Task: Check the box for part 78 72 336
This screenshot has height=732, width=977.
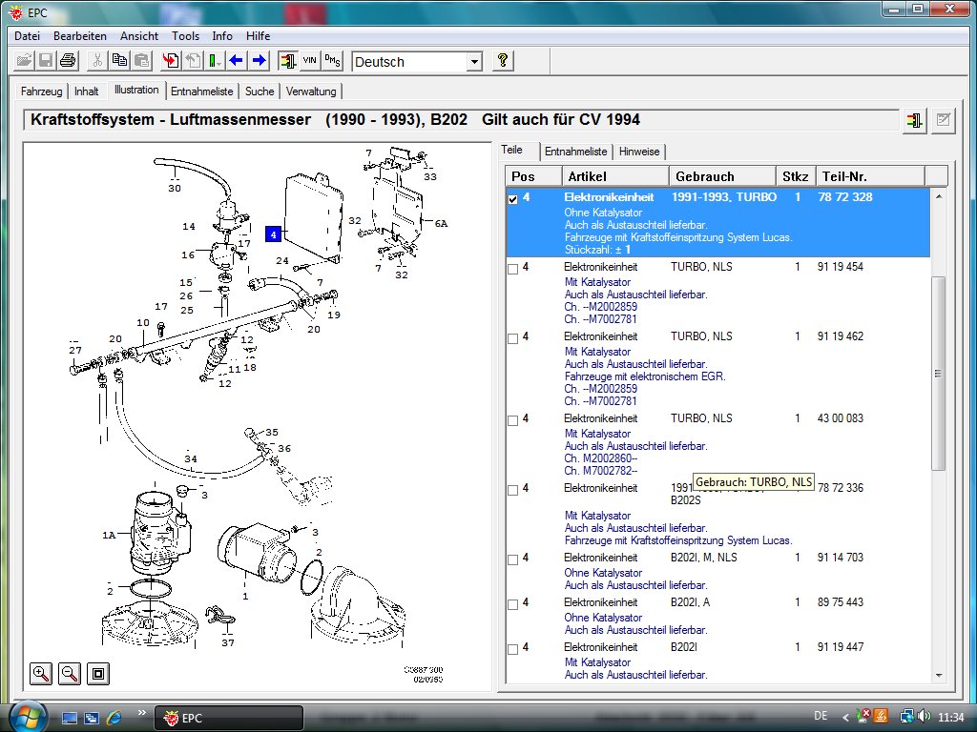Action: [512, 491]
